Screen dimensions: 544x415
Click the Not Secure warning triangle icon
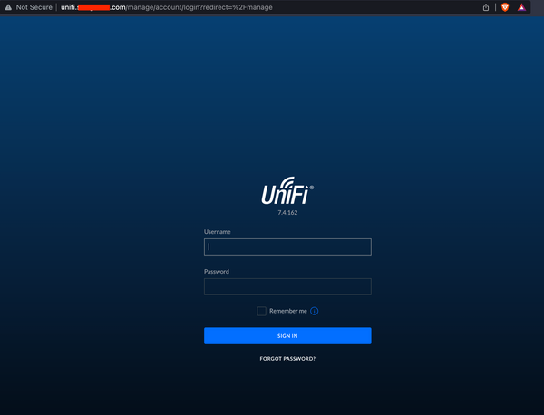[x=7, y=7]
